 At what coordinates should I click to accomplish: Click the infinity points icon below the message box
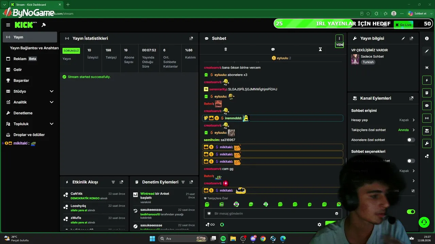210,224
